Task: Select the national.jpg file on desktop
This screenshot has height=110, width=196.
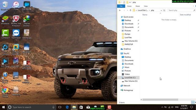Action: (x=27, y=34)
